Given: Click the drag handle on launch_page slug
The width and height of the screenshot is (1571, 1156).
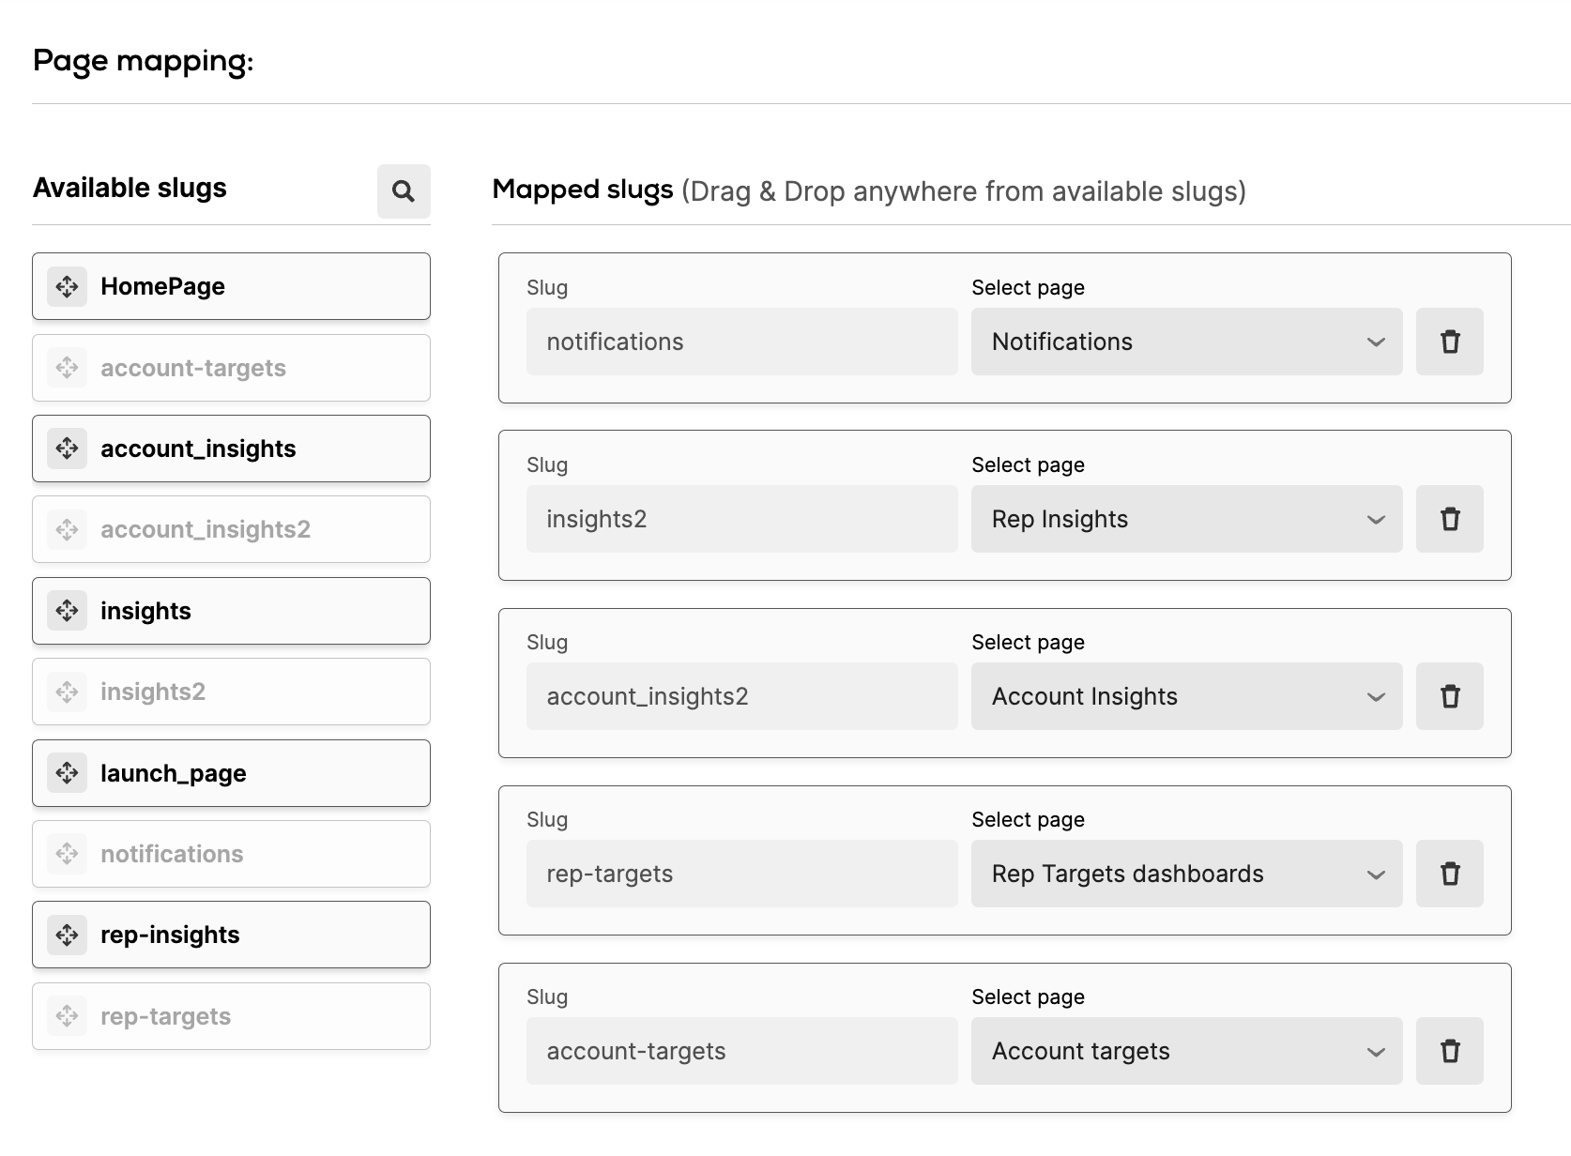Looking at the screenshot, I should point(67,773).
